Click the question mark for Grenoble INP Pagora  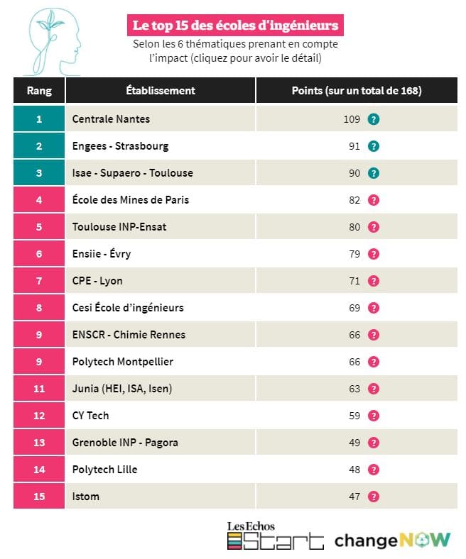[x=374, y=443]
